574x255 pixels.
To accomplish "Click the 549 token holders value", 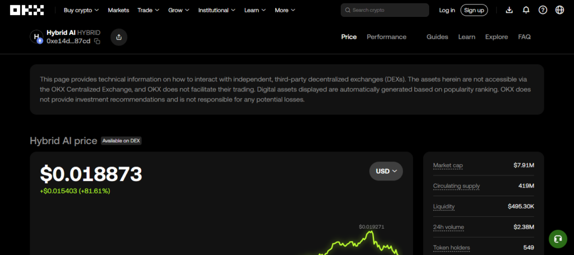I will pyautogui.click(x=528, y=248).
